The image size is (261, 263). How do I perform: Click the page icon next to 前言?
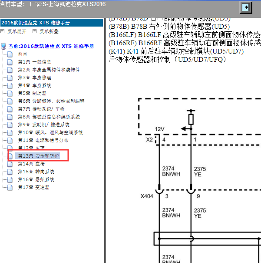tap(10, 54)
